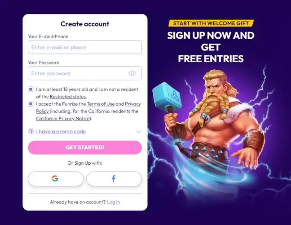Show password using the eye icon
The height and width of the screenshot is (225, 291).
[132, 73]
